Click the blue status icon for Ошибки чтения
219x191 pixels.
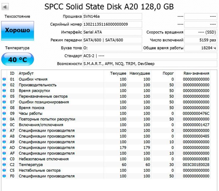[4, 79]
